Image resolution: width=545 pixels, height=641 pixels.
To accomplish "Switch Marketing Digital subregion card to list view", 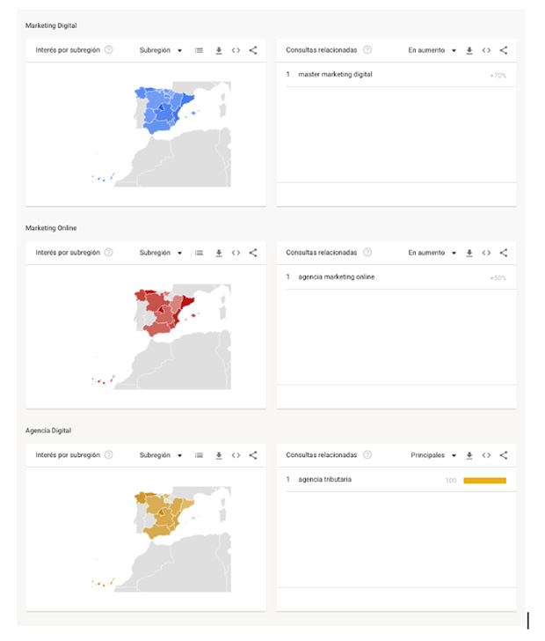I will pyautogui.click(x=200, y=50).
